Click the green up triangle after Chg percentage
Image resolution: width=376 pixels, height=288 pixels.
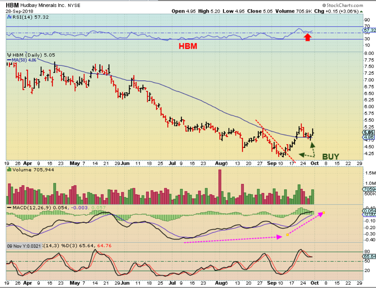click(362, 11)
